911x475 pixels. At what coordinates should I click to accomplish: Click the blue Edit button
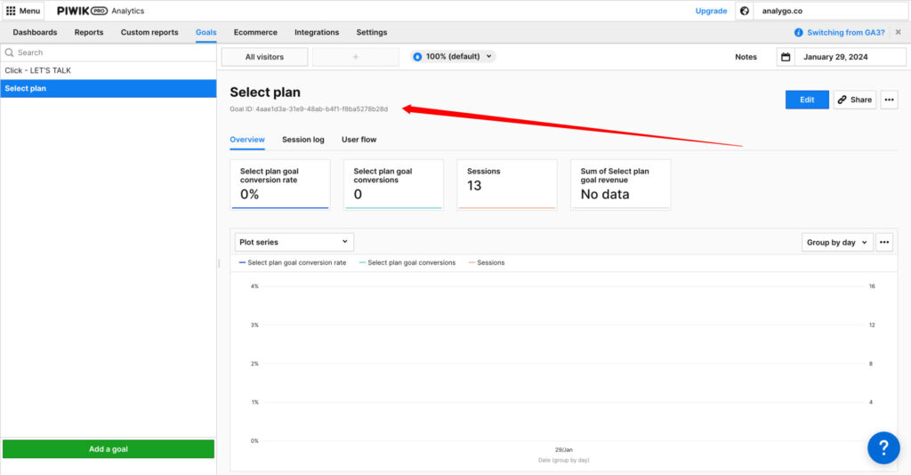(x=807, y=100)
